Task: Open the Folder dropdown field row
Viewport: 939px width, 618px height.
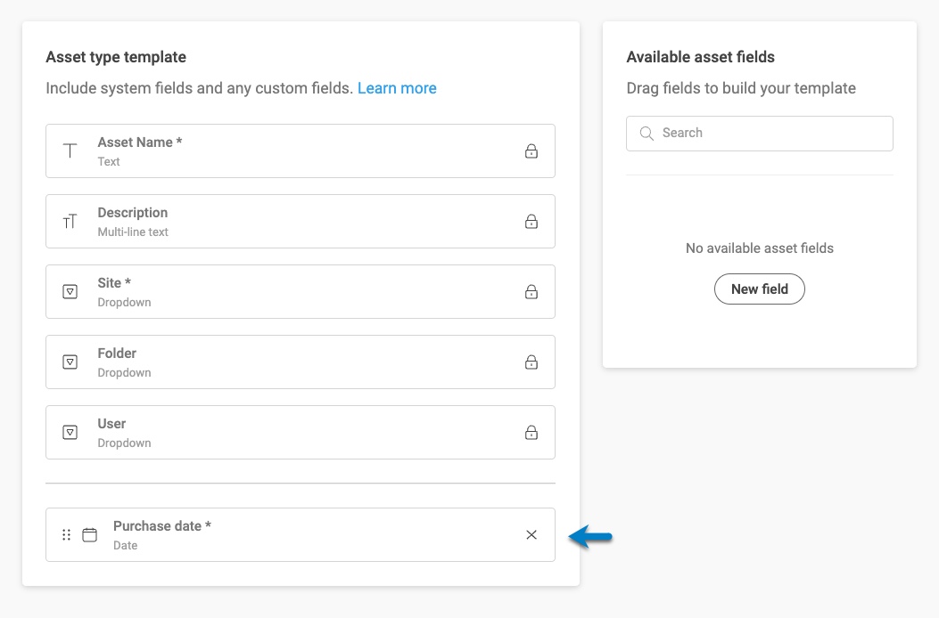Action: (x=301, y=362)
